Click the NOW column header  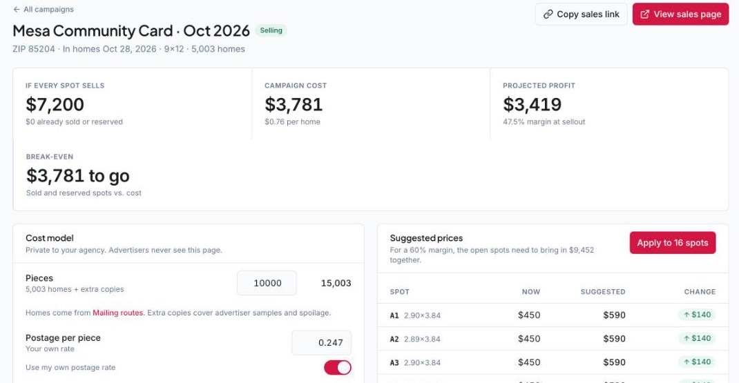click(530, 292)
